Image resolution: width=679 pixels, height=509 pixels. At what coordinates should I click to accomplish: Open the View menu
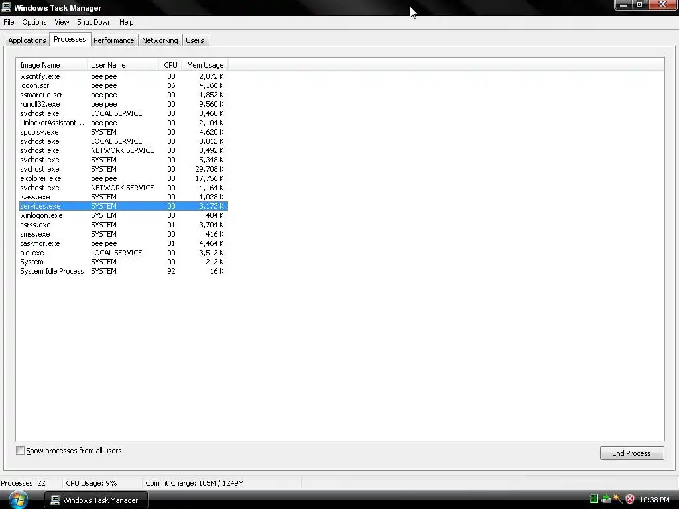pos(62,22)
